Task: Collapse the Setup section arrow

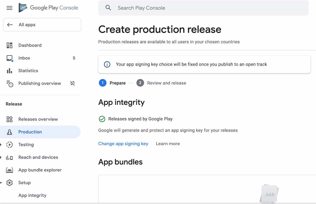Action: [x=1, y=183]
